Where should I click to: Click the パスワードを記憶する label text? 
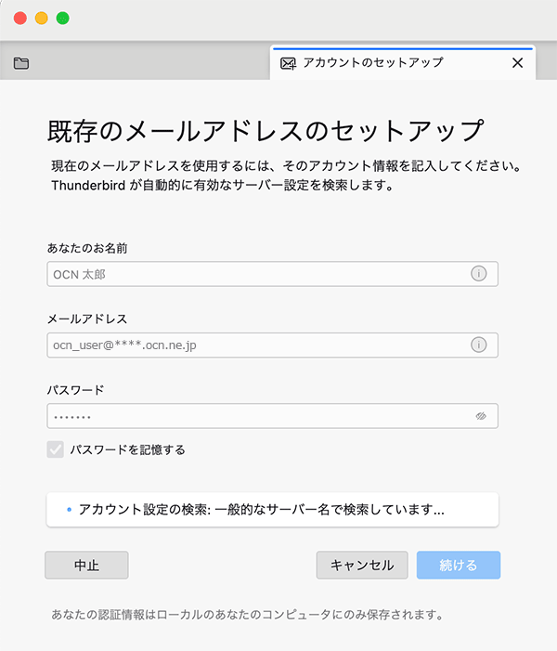pos(128,449)
